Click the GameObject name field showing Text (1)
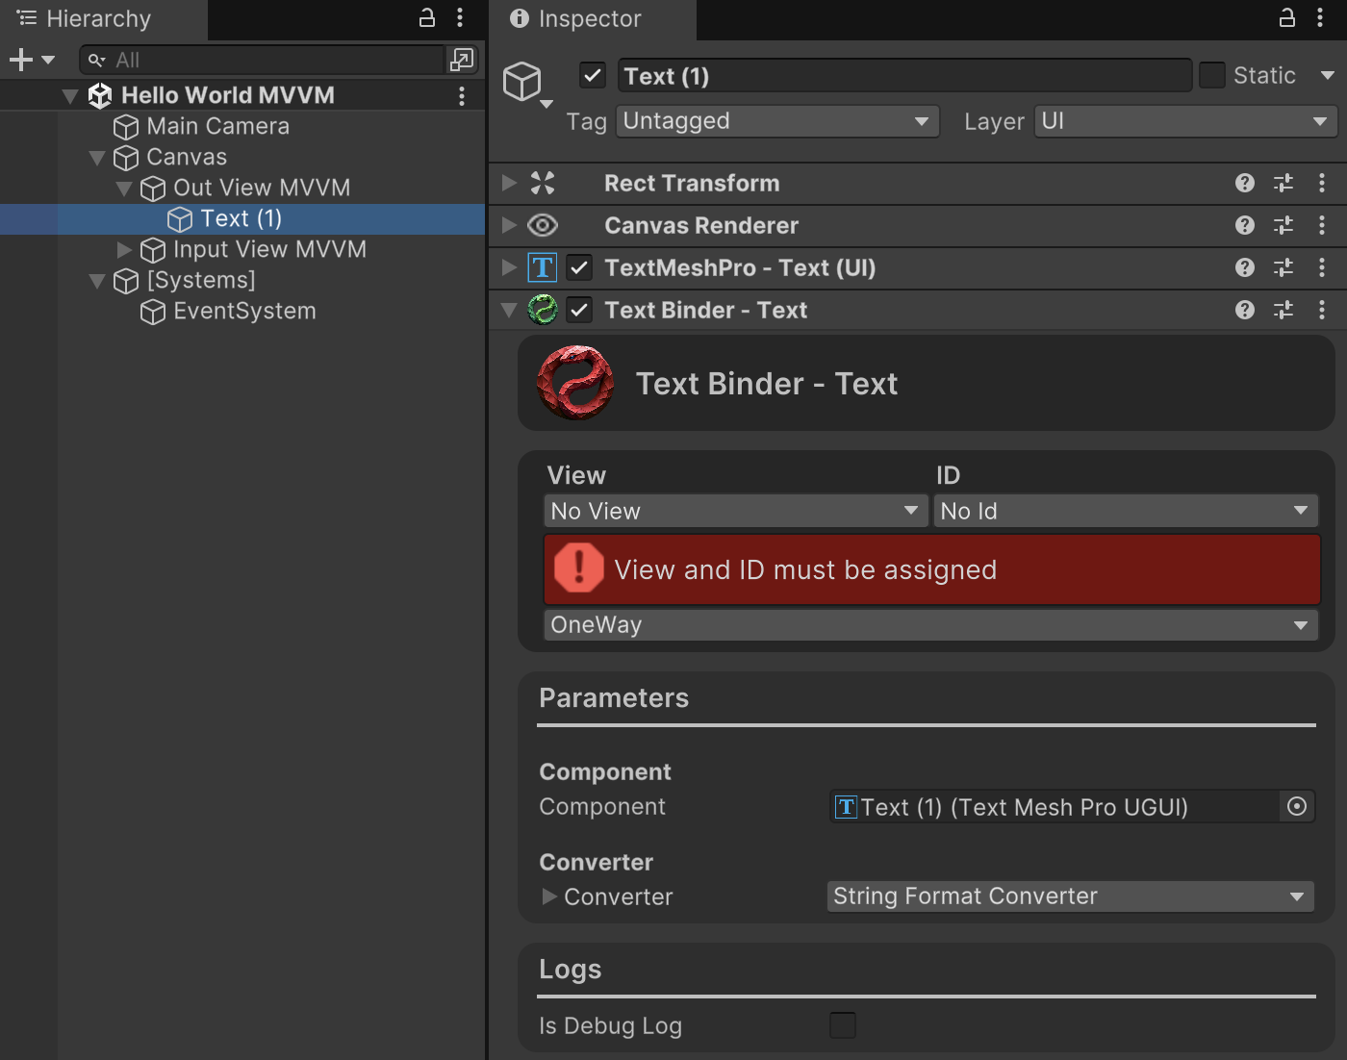The image size is (1347, 1060). coord(904,75)
